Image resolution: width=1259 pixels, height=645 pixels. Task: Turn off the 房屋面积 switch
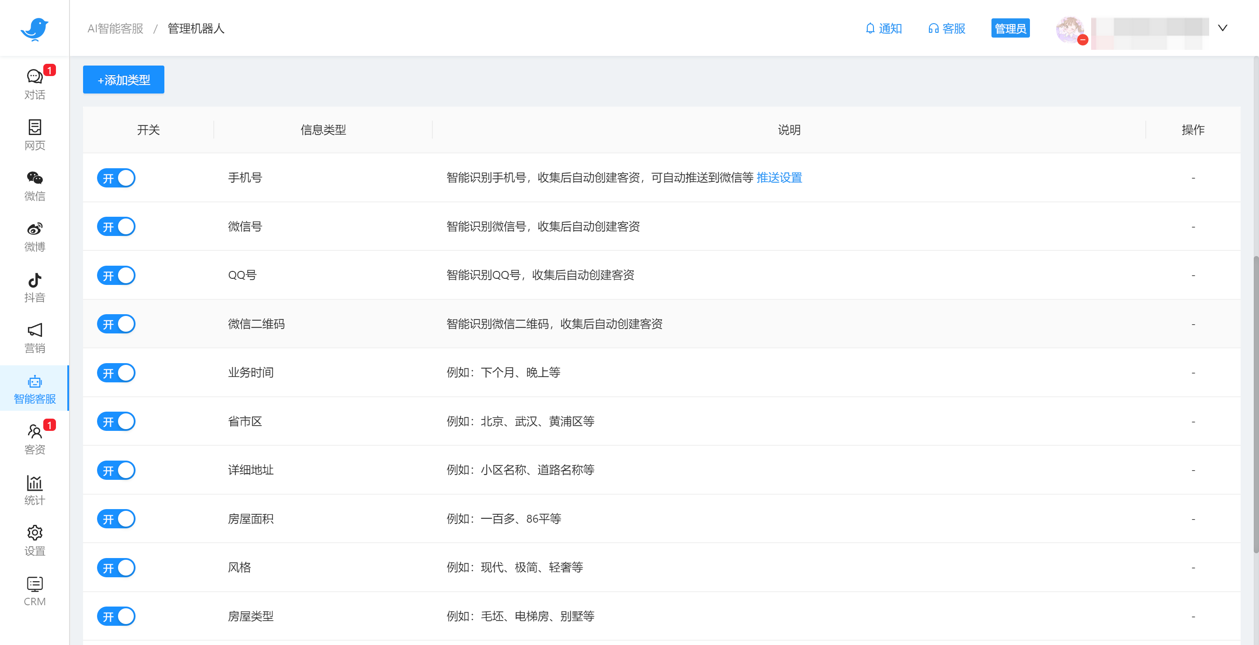coord(116,519)
